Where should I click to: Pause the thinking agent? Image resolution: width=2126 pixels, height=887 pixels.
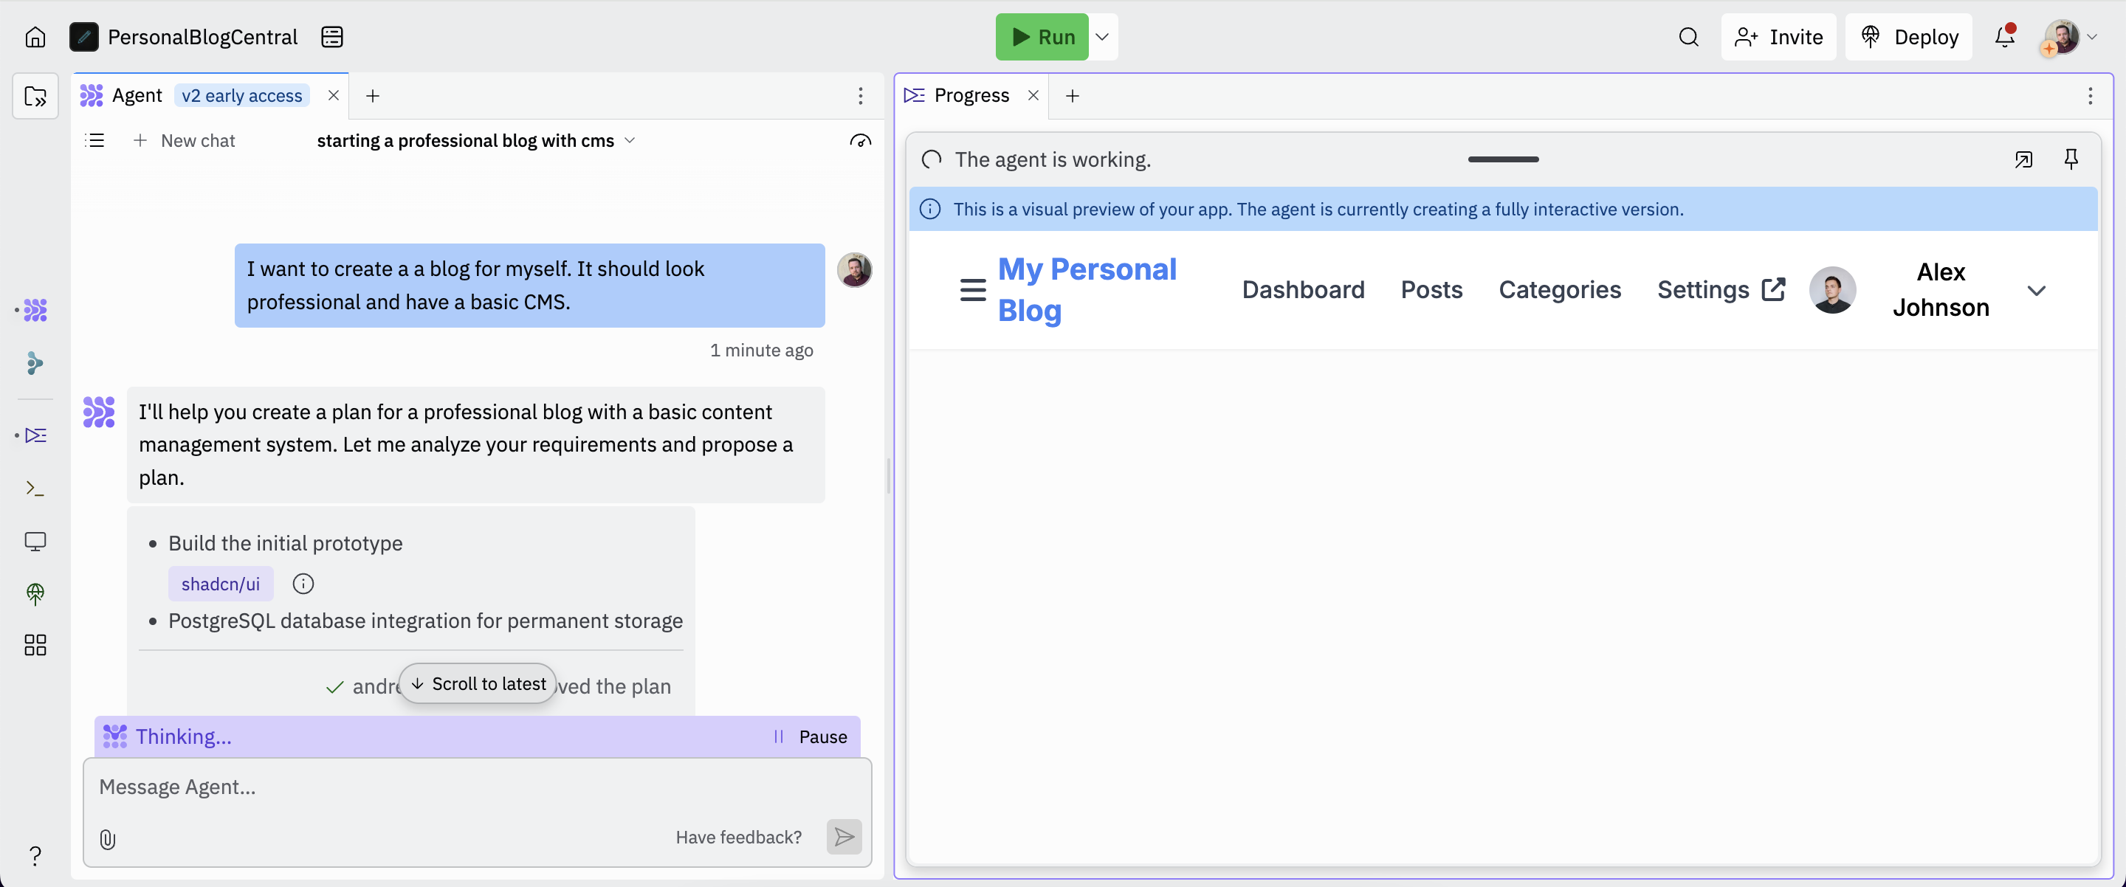(811, 736)
